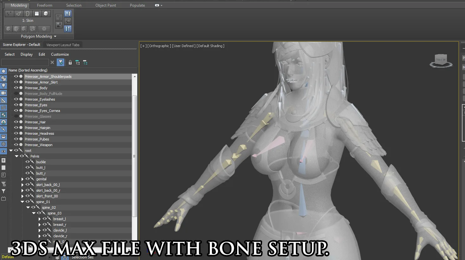Select Border sub-object mode icon
The width and height of the screenshot is (465, 260).
[28, 13]
